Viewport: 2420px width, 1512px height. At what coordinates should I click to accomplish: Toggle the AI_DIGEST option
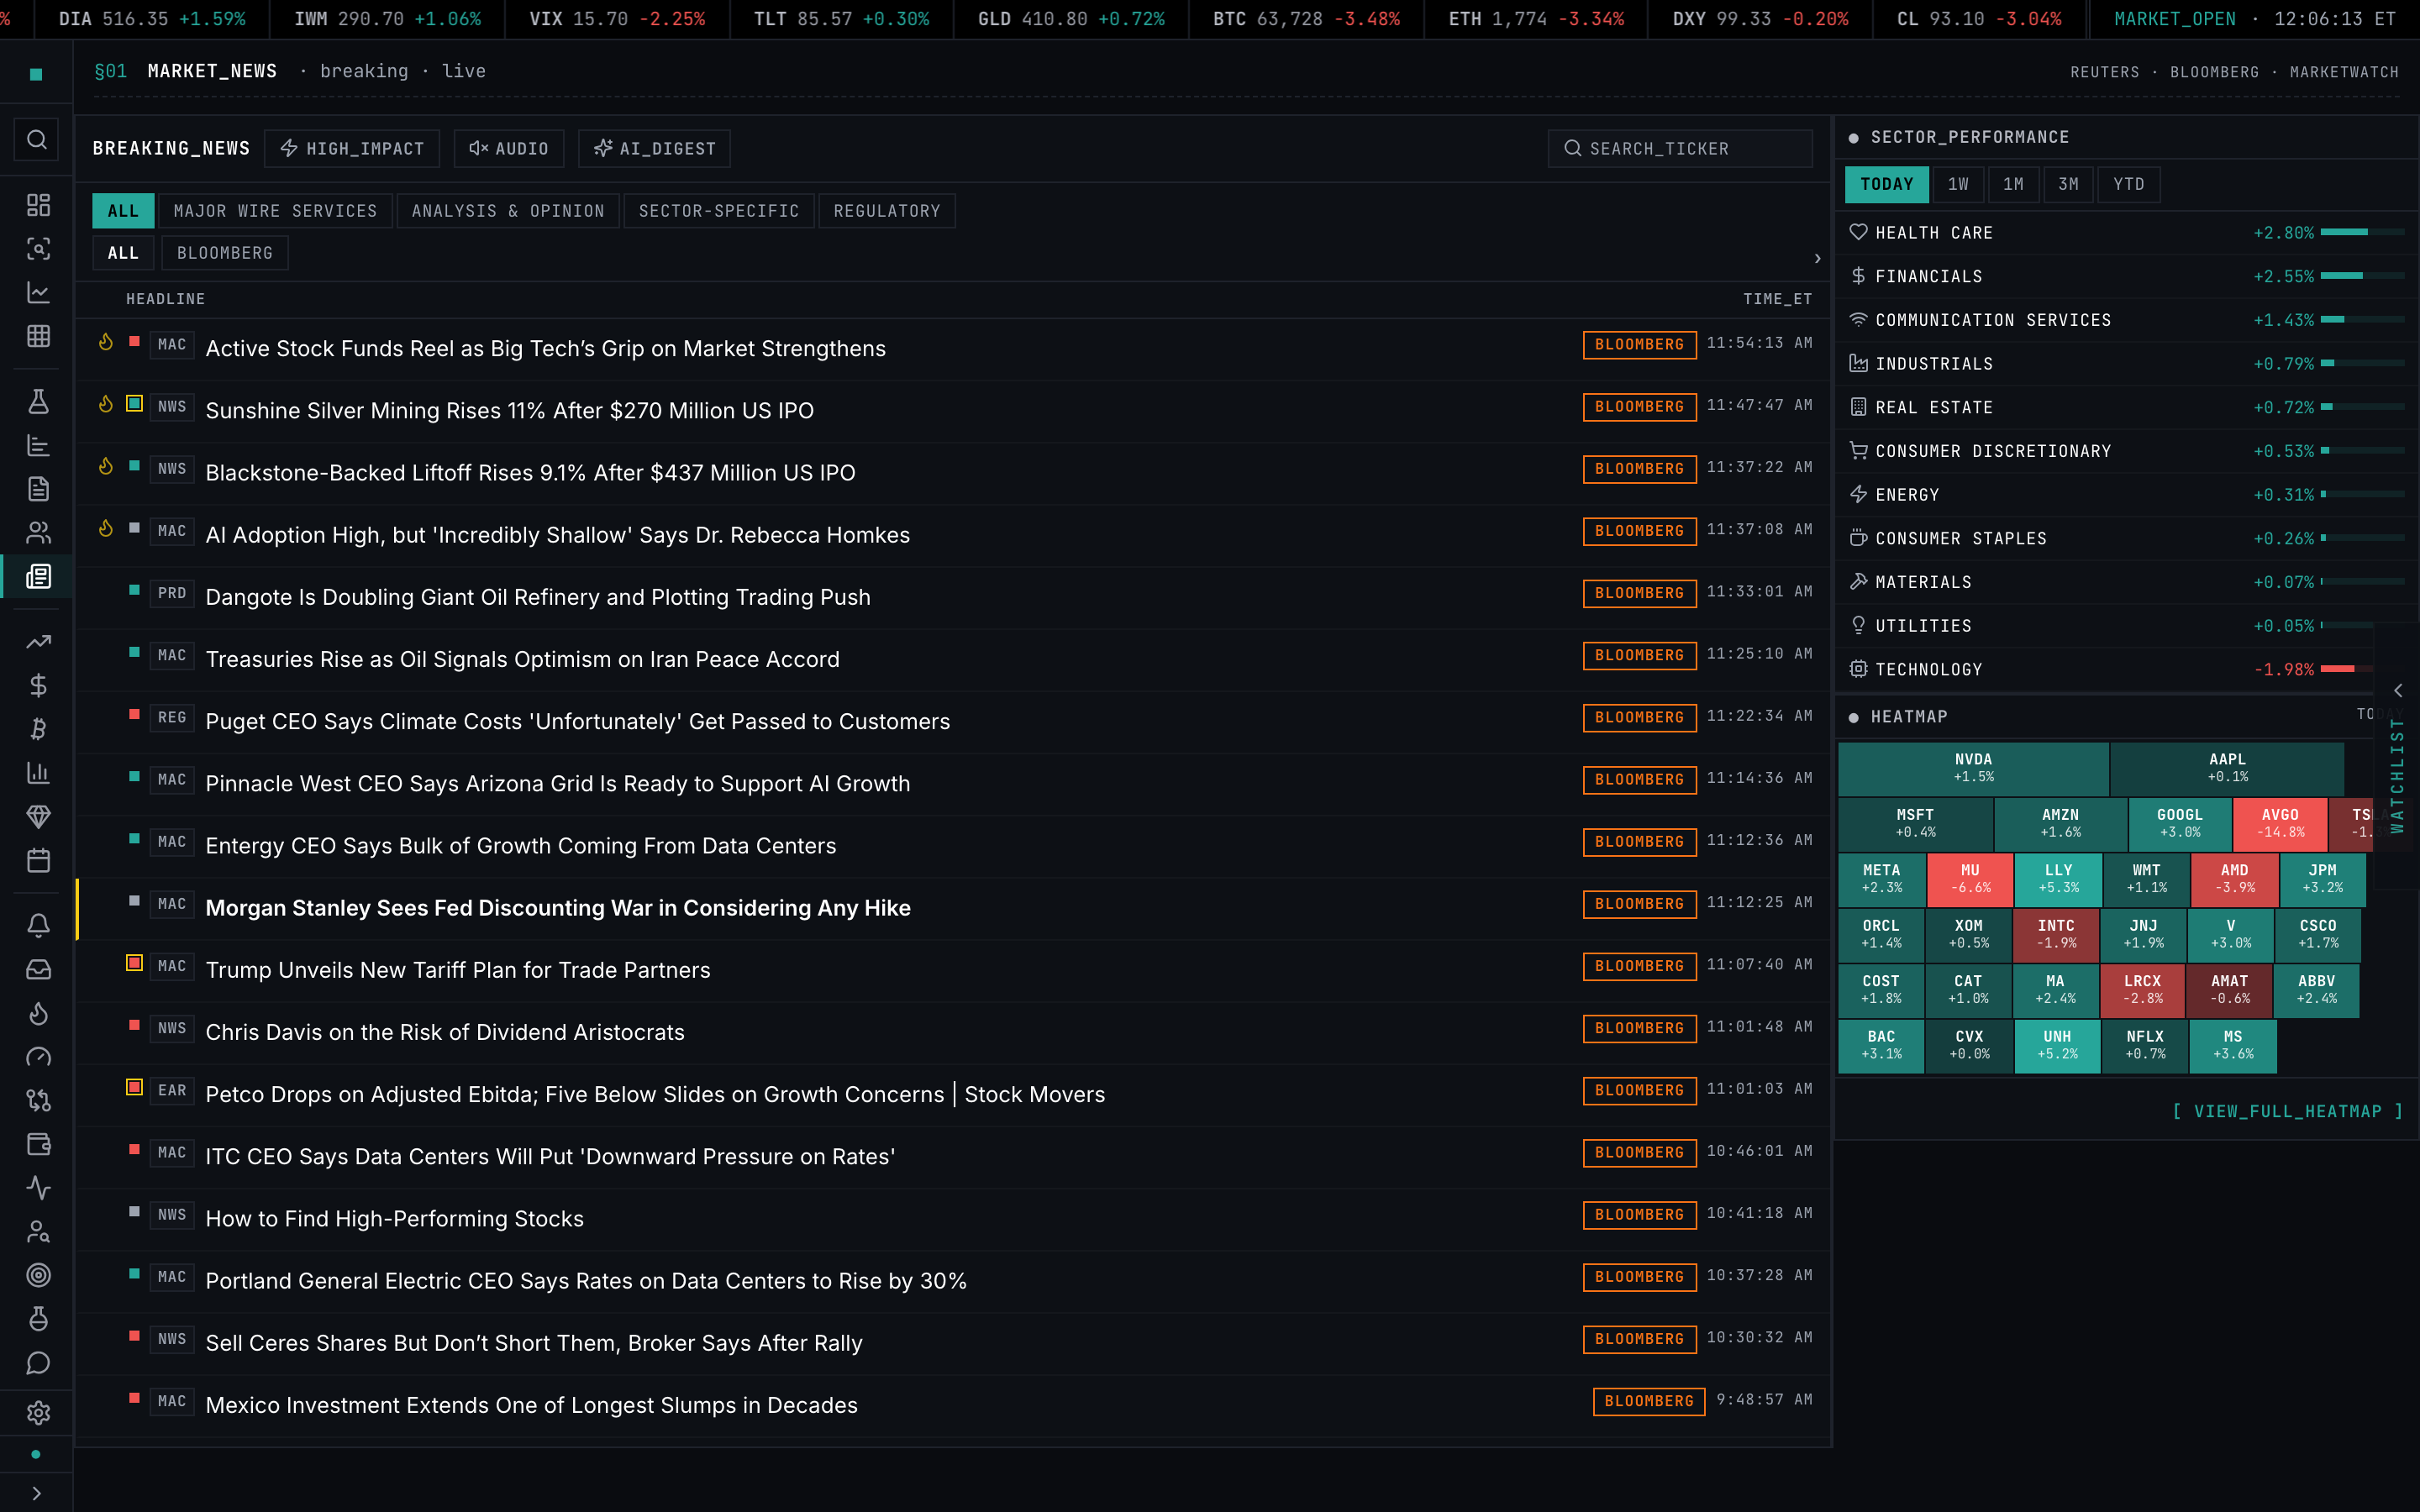[655, 149]
